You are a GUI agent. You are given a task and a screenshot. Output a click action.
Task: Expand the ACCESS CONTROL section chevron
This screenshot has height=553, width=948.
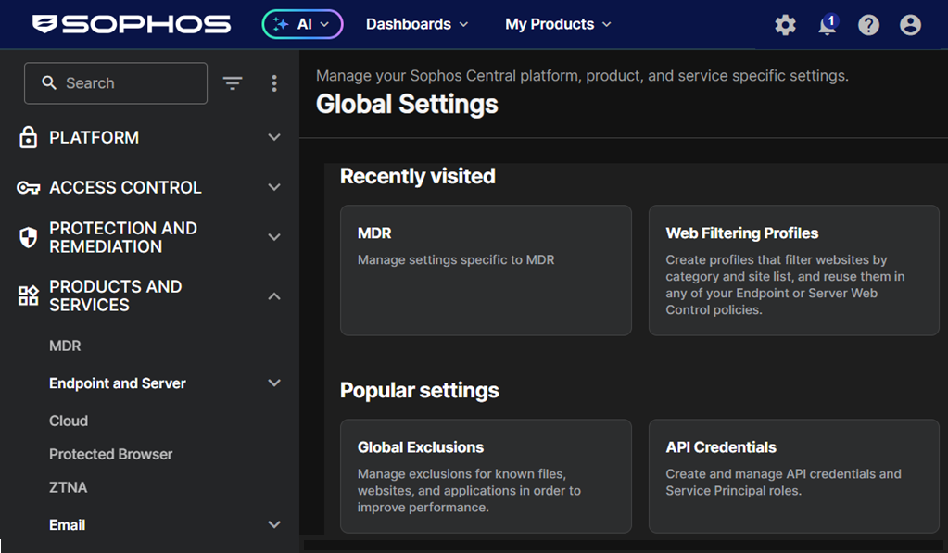pyautogui.click(x=274, y=187)
